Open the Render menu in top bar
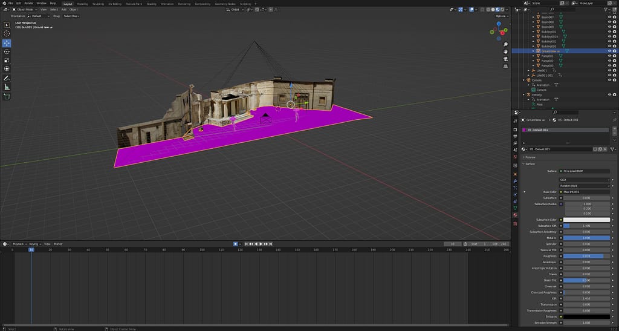Viewport: 619px width, 331px height. tap(28, 3)
